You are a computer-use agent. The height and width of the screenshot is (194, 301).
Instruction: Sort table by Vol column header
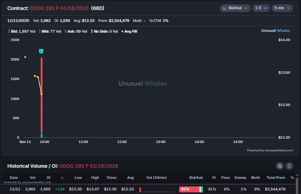33,178
